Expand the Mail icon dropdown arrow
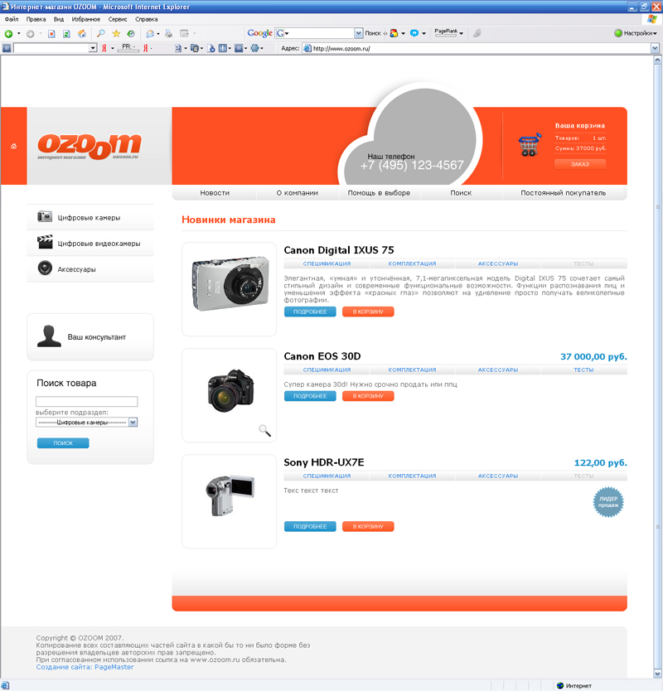The image size is (663, 691). coord(157,33)
